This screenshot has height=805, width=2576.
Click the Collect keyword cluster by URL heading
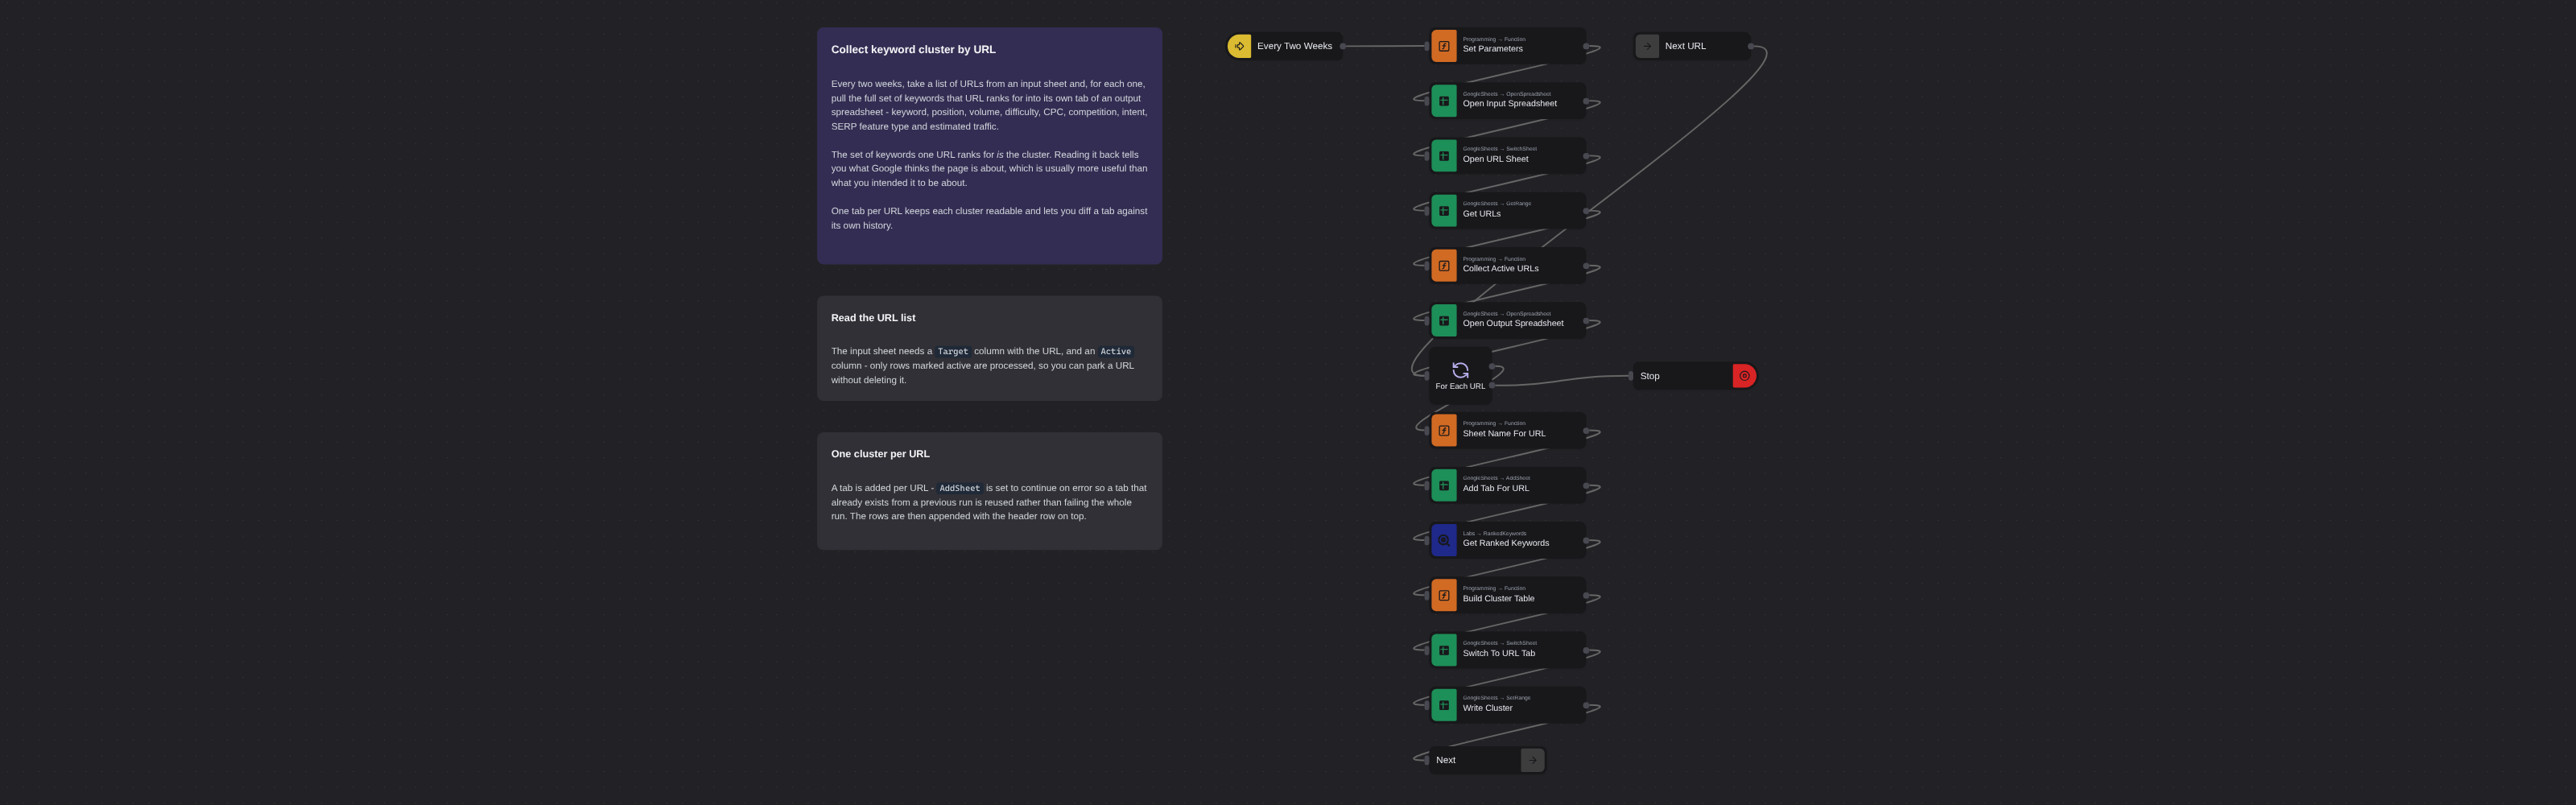[913, 50]
